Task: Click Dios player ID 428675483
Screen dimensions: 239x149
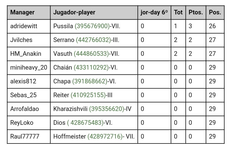Action: point(86,123)
